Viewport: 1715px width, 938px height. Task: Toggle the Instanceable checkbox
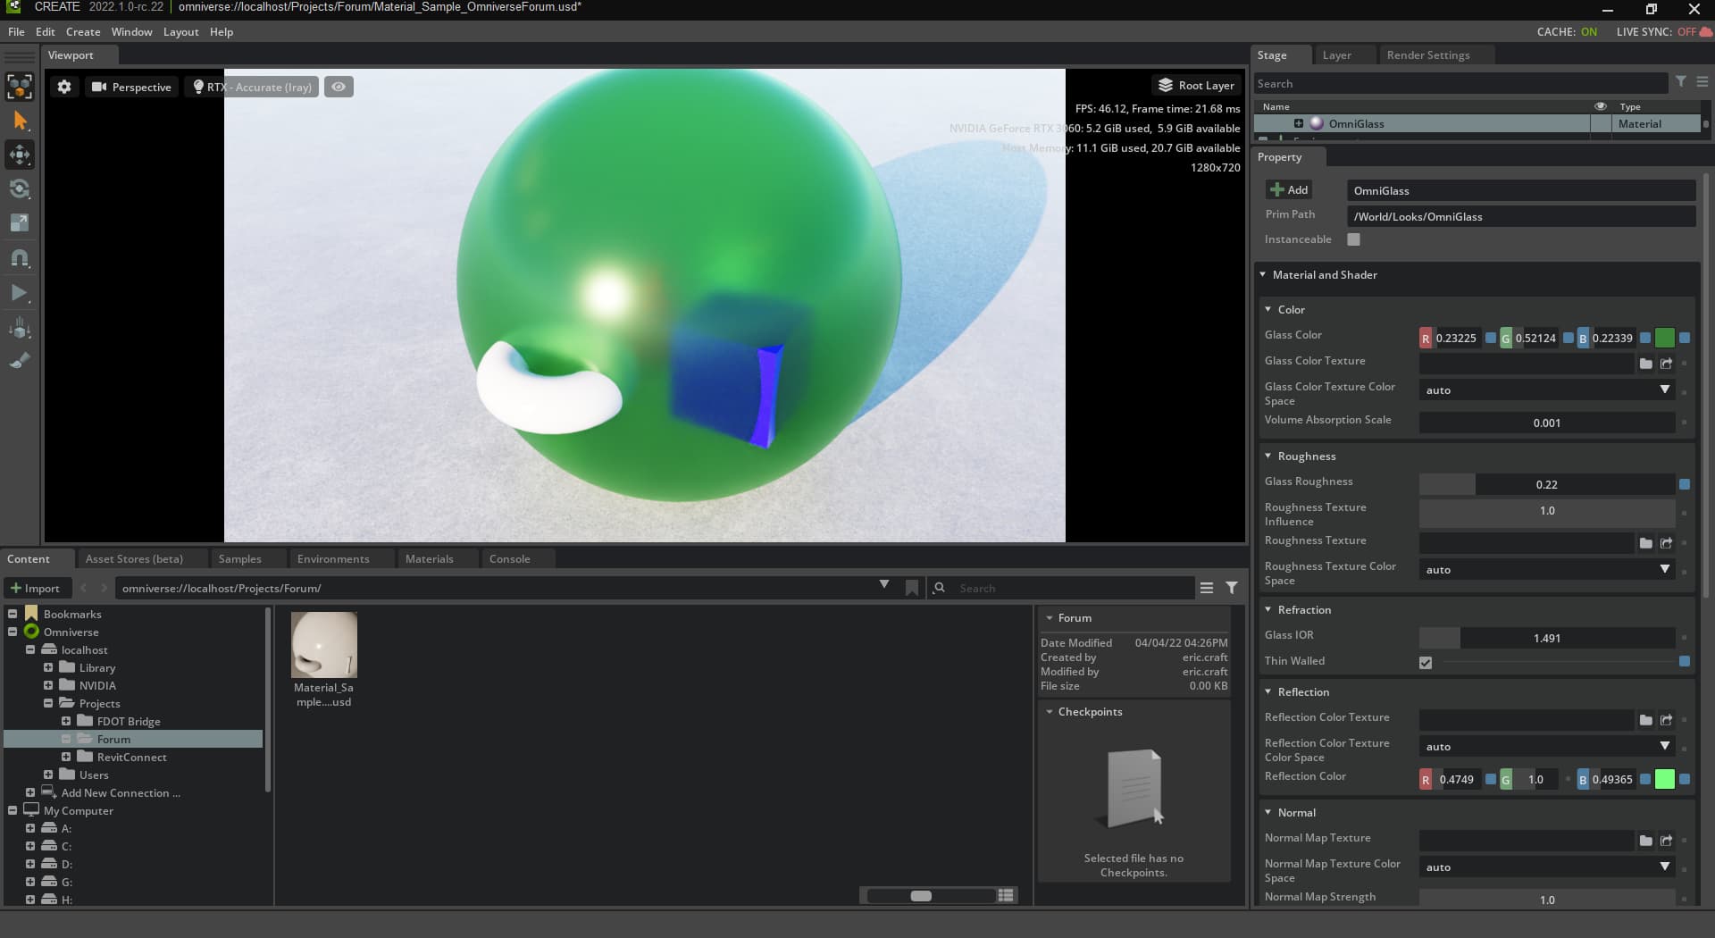[1353, 239]
